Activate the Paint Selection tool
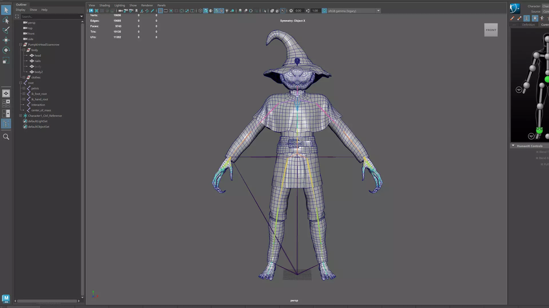 point(6,30)
